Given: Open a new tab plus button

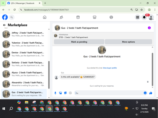Looking at the screenshot, I should pos(45,3).
